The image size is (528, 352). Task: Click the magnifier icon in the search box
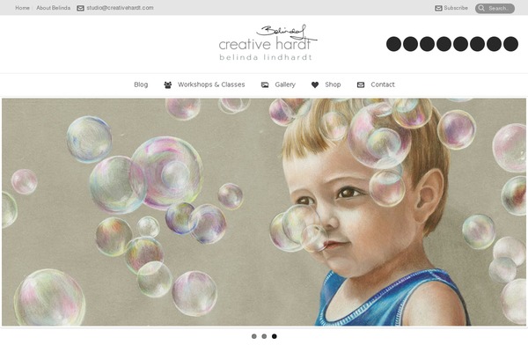pos(481,8)
